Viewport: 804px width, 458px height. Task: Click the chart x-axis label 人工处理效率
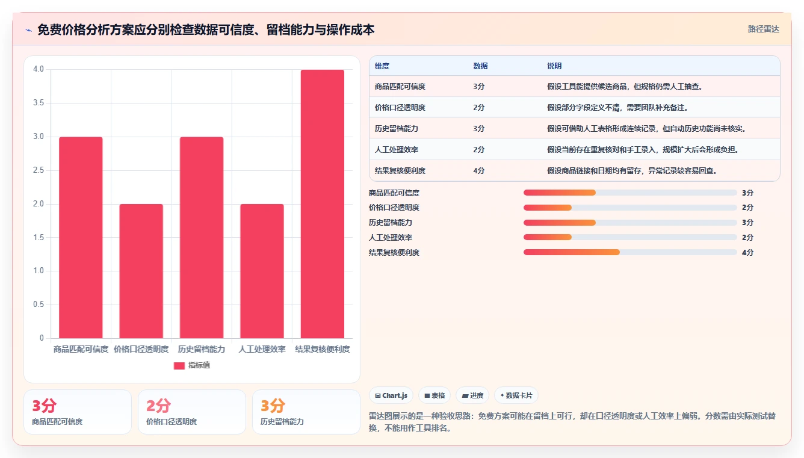tap(262, 349)
